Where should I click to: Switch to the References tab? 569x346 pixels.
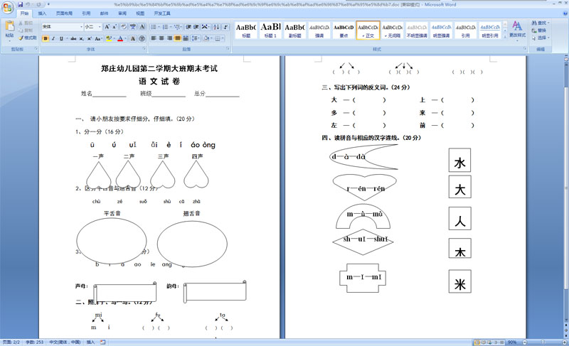tap(86, 13)
